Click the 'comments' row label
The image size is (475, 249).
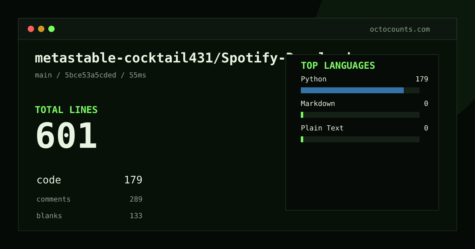click(53, 199)
